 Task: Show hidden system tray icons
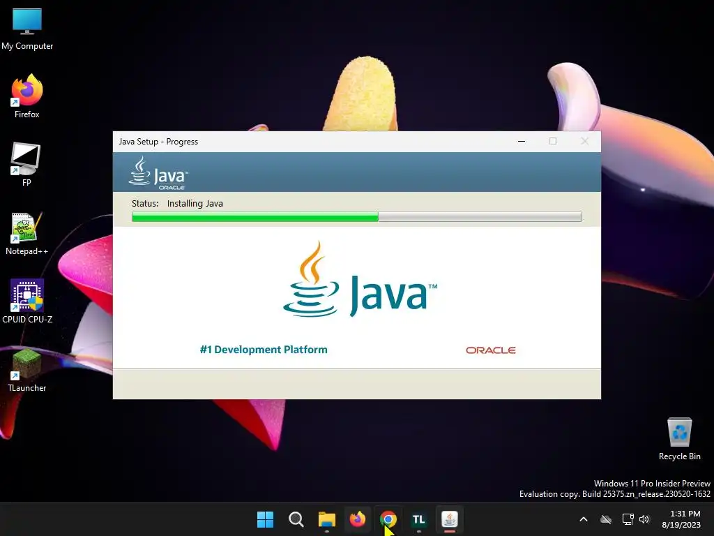[x=584, y=519]
